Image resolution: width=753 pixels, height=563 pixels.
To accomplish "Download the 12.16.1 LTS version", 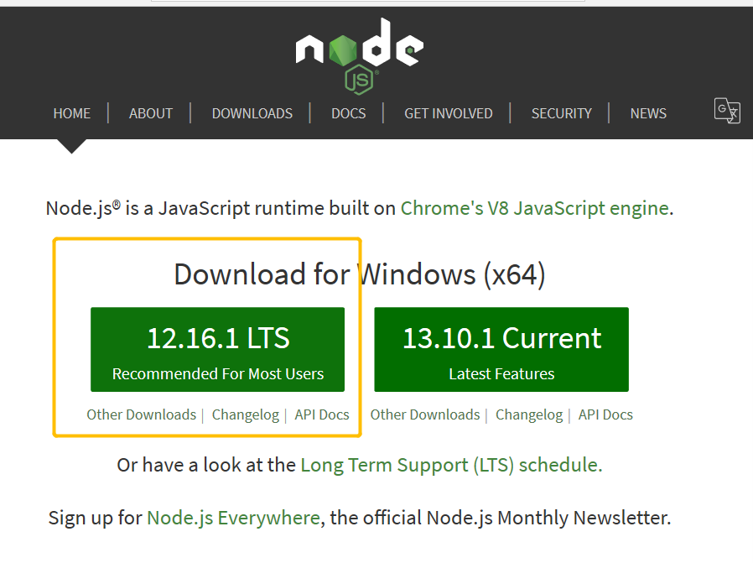I will [217, 349].
